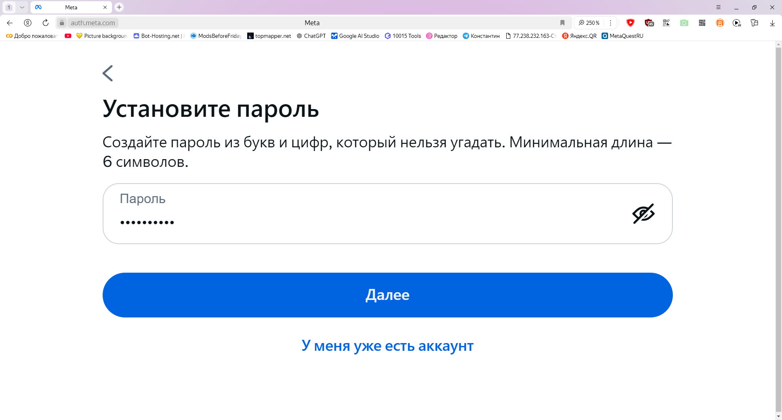The image size is (782, 420).
Task: Show the hidden password characters
Action: pos(643,214)
